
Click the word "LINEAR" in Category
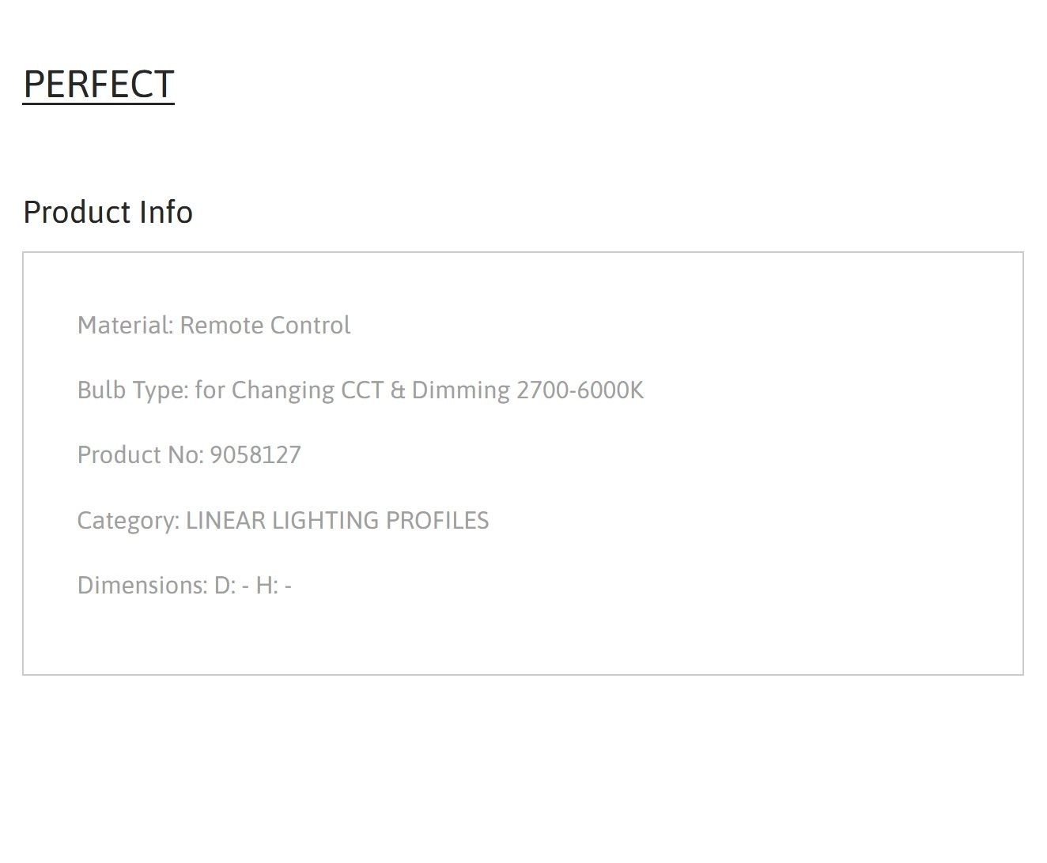pos(225,520)
